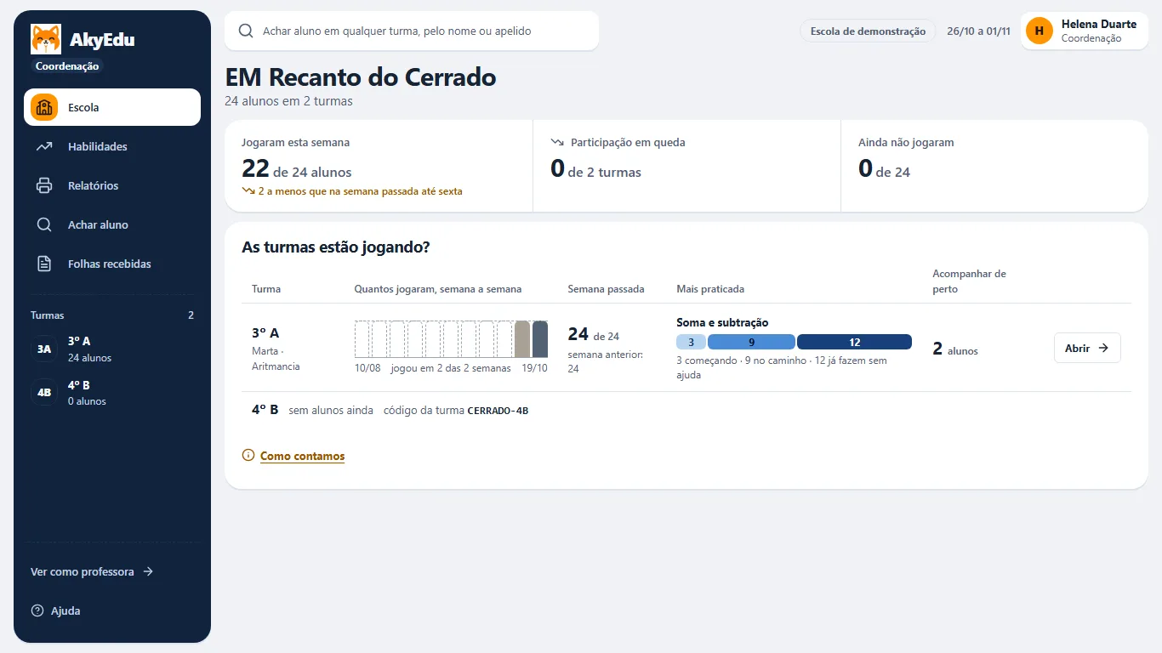Click the '0 de 2 turmas' value

pyautogui.click(x=595, y=169)
